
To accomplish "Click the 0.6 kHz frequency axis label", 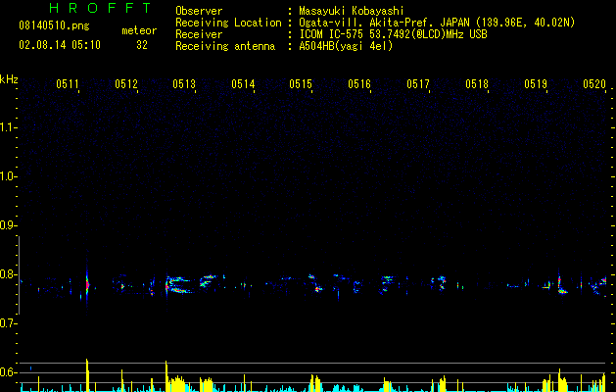I will 8,372.
